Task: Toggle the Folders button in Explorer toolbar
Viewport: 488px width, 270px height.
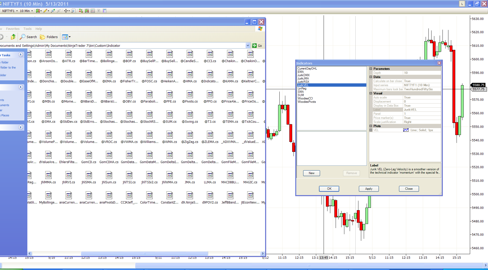Action: [49, 37]
